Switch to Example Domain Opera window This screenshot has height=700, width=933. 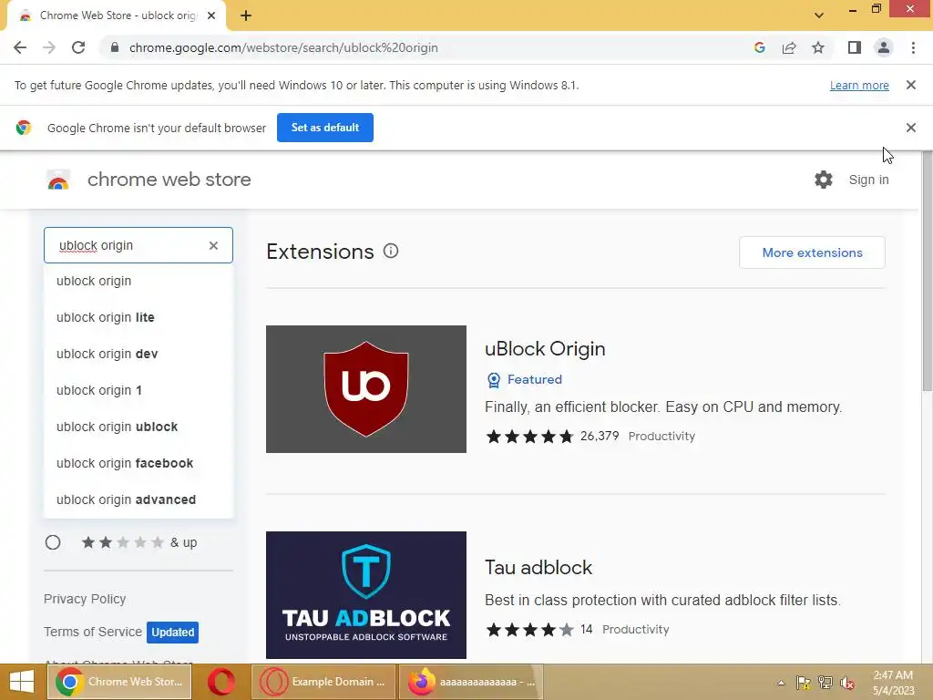(x=323, y=682)
